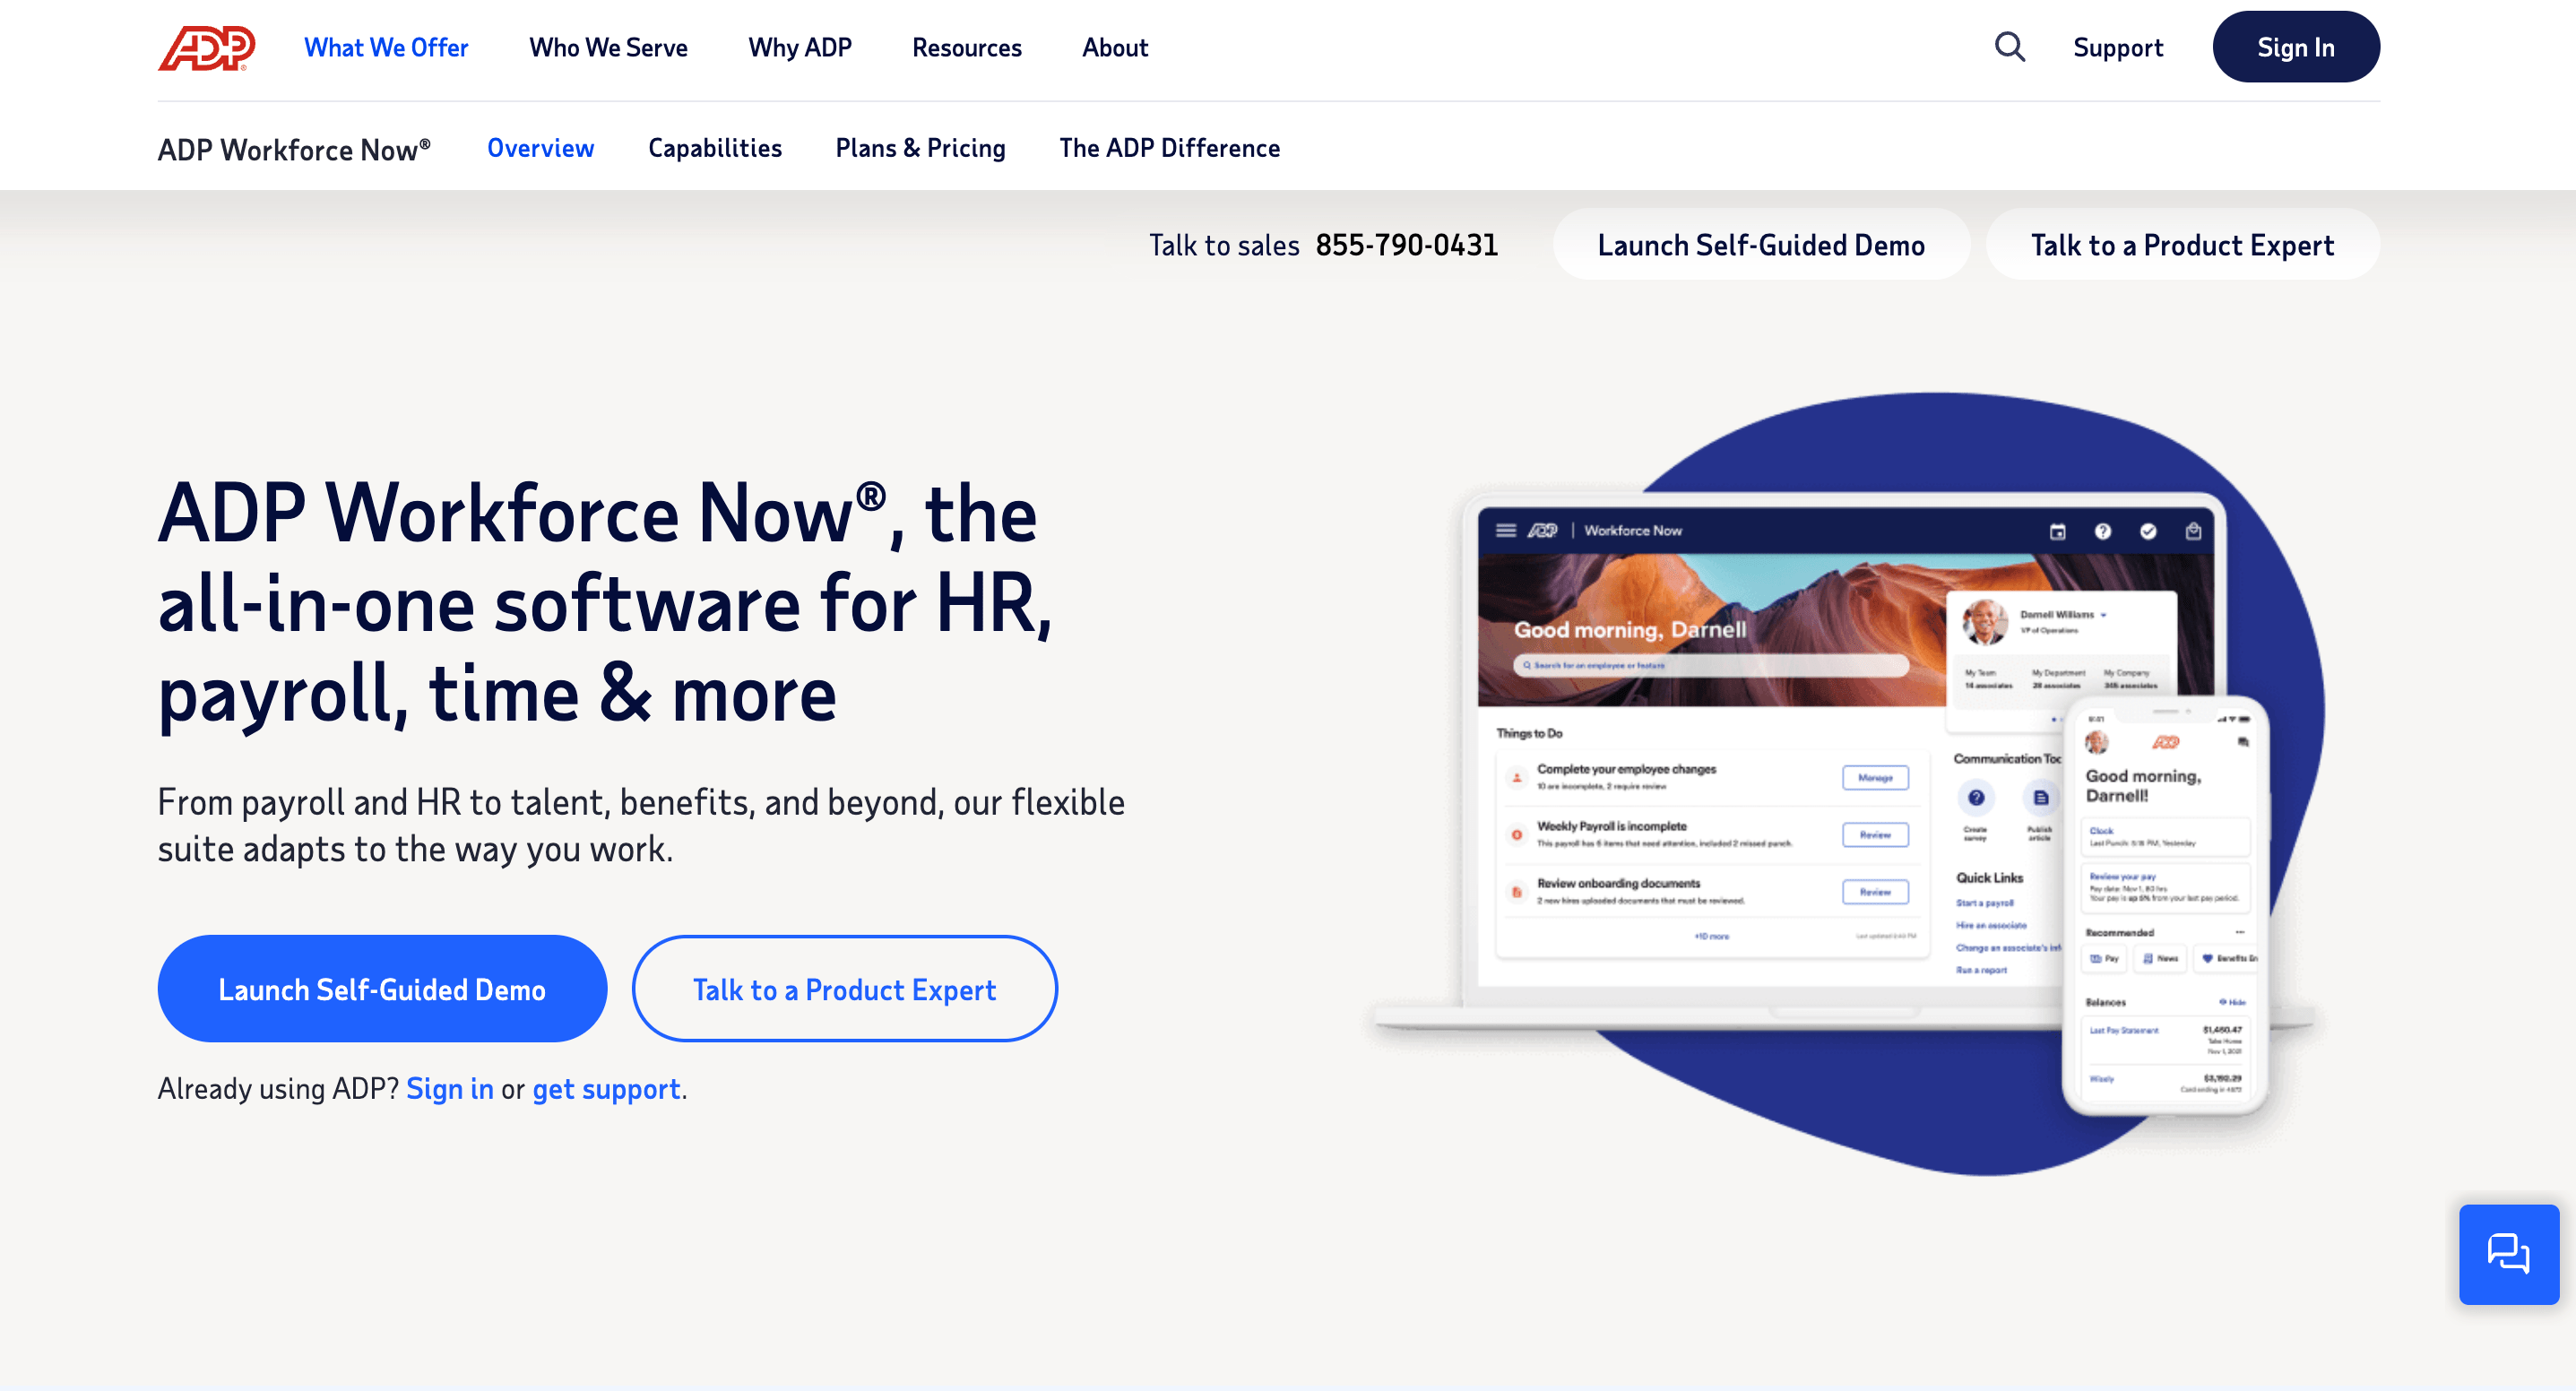Go to Support page
The width and height of the screenshot is (2576, 1391).
[2117, 48]
